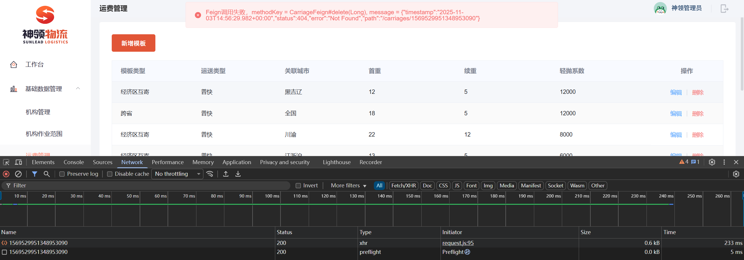Open DevTools more options menu

click(724, 162)
